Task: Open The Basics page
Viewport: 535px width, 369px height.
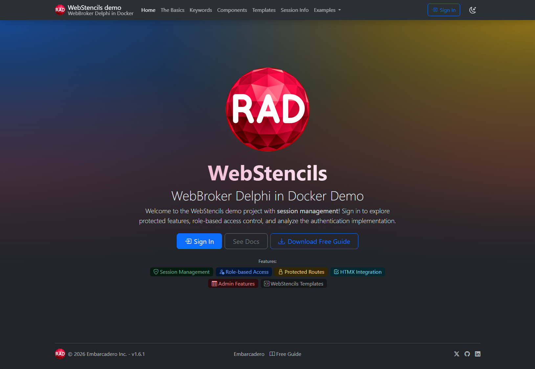Action: pyautogui.click(x=172, y=10)
